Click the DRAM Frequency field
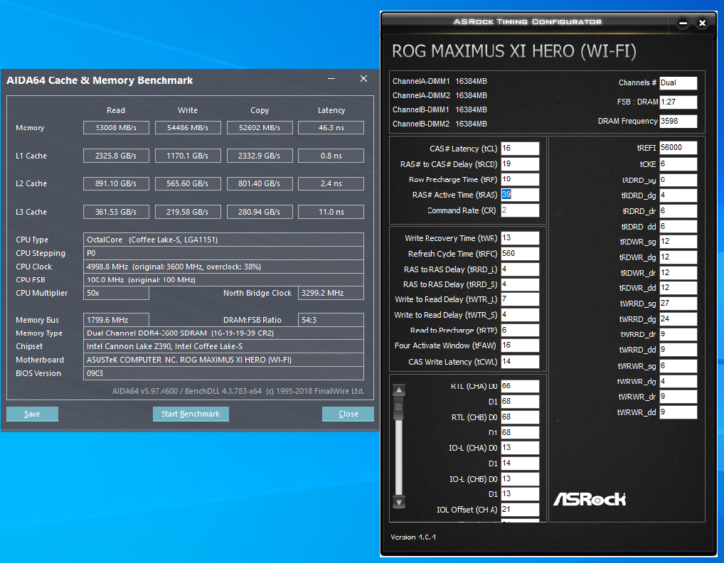Viewport: 724px width, 563px height. click(678, 121)
